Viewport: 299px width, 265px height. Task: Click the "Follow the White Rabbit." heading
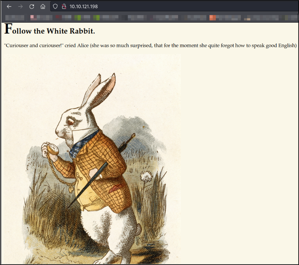coord(50,29)
